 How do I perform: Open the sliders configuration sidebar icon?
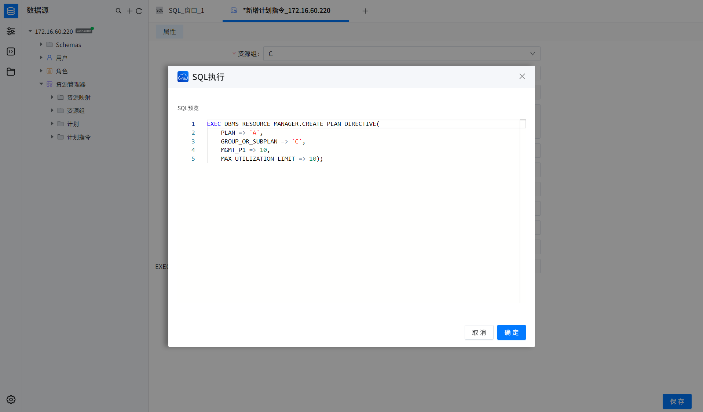[11, 31]
